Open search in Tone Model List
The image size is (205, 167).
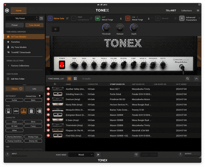coord(188,79)
